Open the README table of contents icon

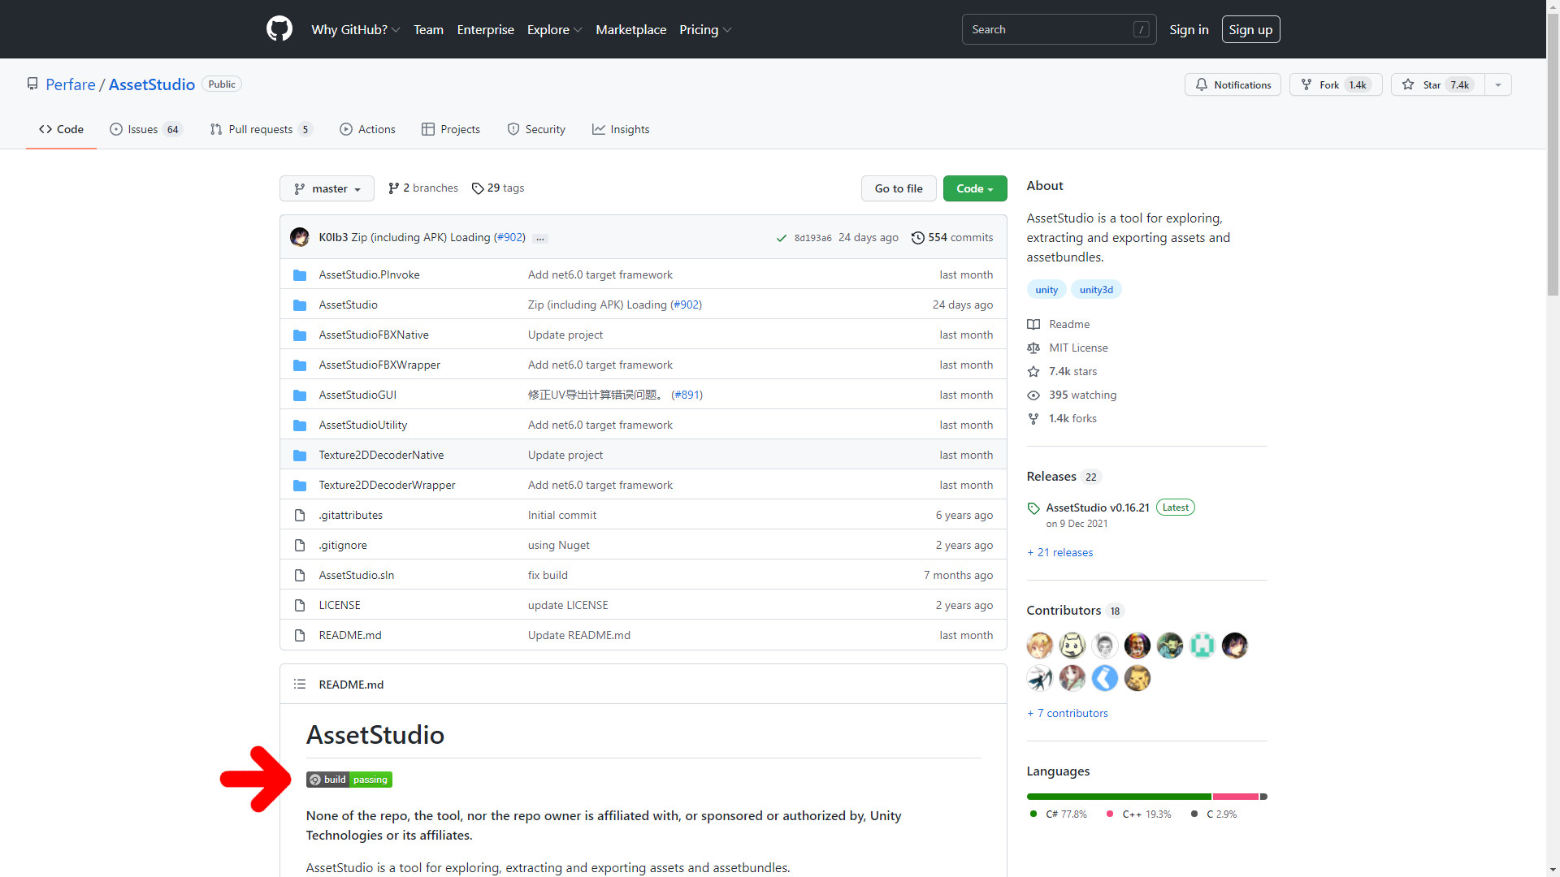click(x=300, y=685)
